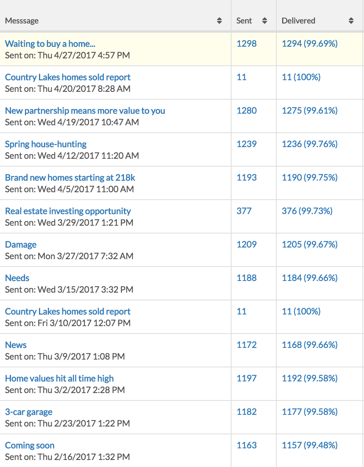Open the 'Waiting to buy a home...' message

tap(50, 44)
